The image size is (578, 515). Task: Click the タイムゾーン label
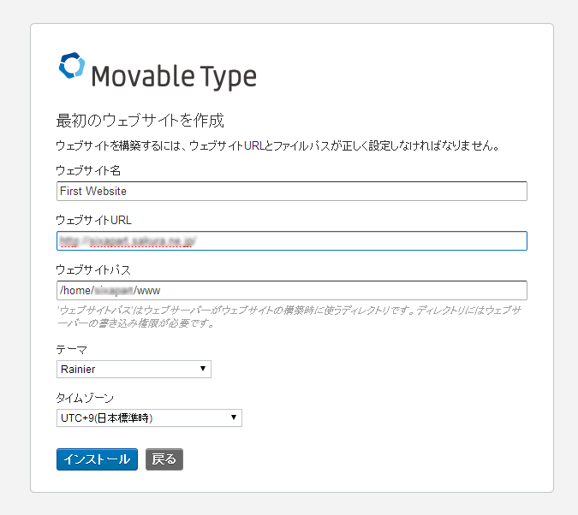pyautogui.click(x=85, y=399)
